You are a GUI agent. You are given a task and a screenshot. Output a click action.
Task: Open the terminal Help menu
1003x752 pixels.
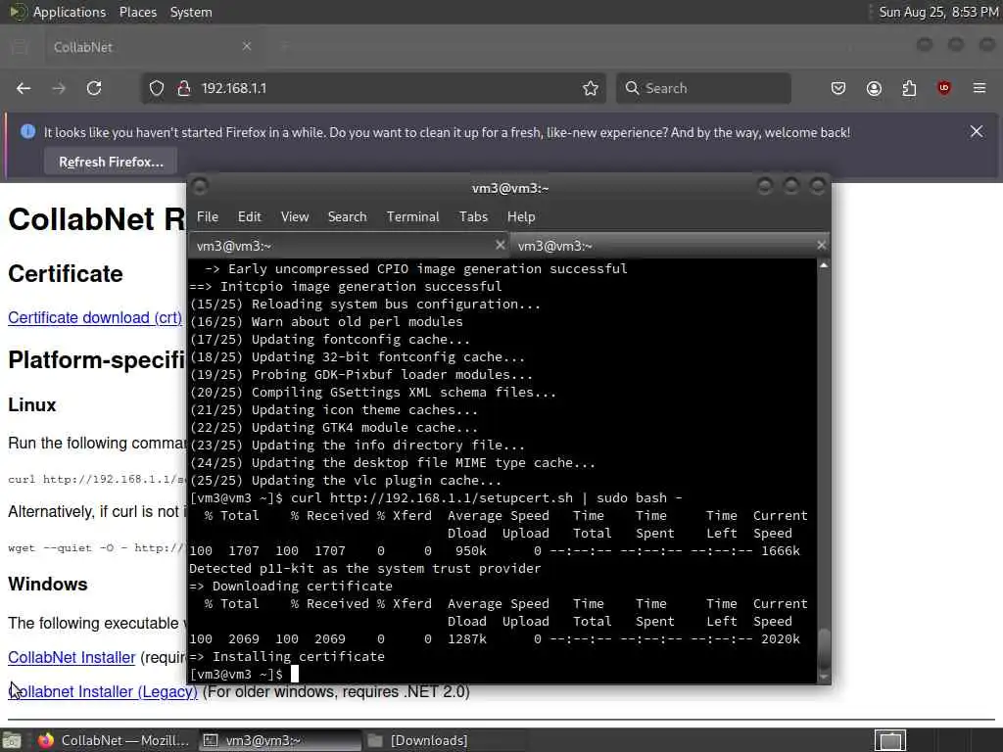point(521,216)
